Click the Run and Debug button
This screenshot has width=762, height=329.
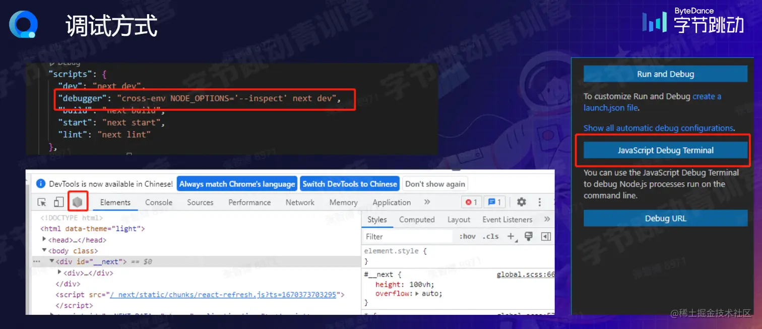pyautogui.click(x=665, y=74)
